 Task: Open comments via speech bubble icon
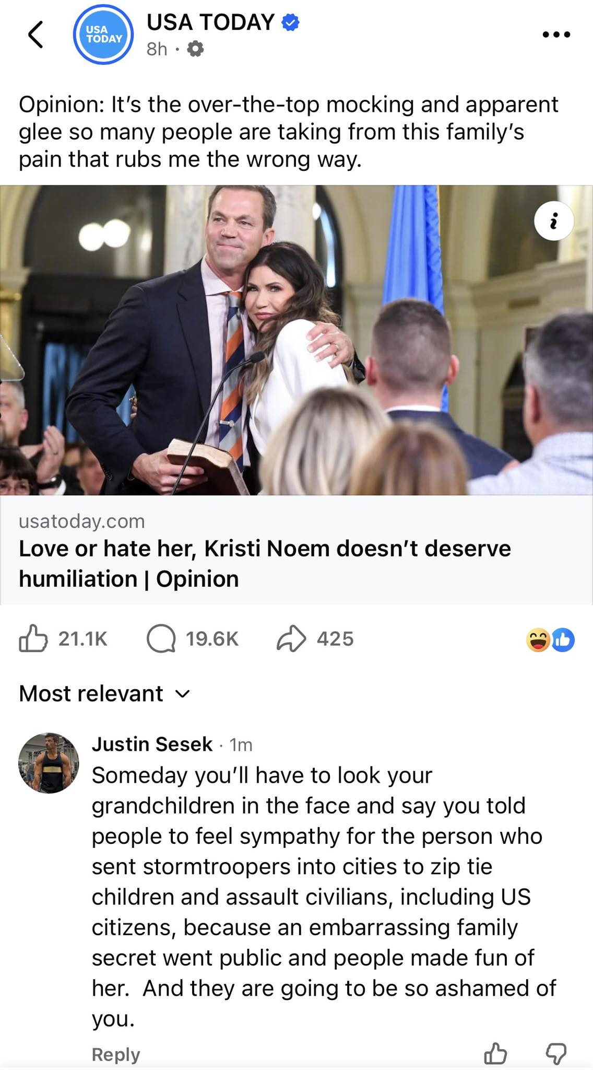click(161, 639)
